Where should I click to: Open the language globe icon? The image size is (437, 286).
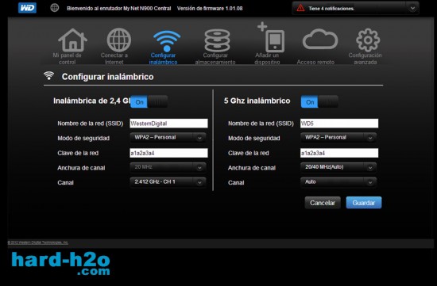[x=55, y=8]
